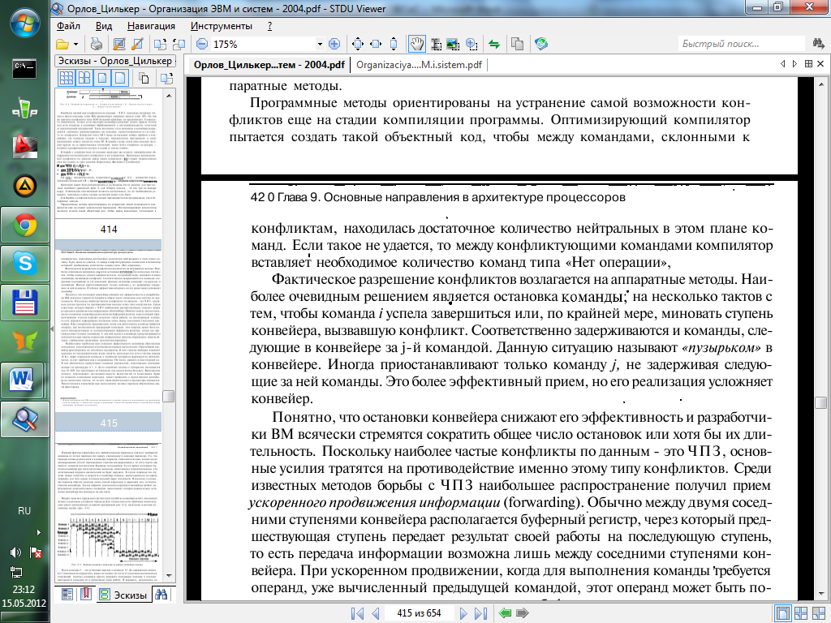Go to previous page
The image size is (831, 623).
376,613
